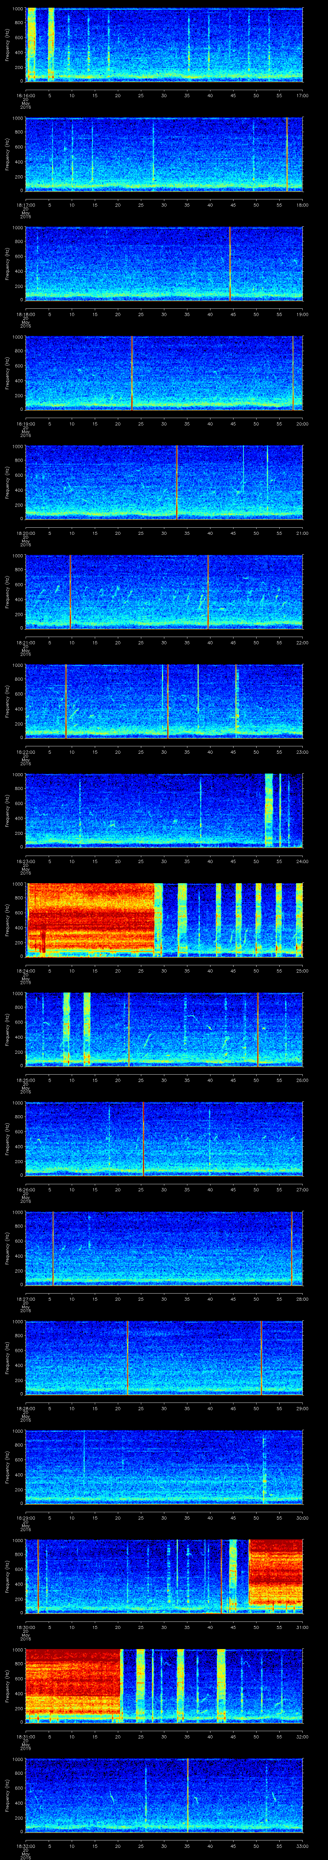The width and height of the screenshot is (328, 1860).
Task: Click the "29:00" end time label
Action: click(302, 1408)
